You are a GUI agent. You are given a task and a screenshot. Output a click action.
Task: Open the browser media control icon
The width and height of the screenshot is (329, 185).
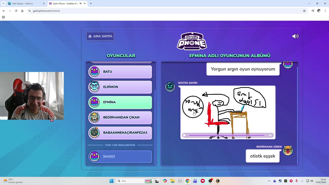coord(313,11)
